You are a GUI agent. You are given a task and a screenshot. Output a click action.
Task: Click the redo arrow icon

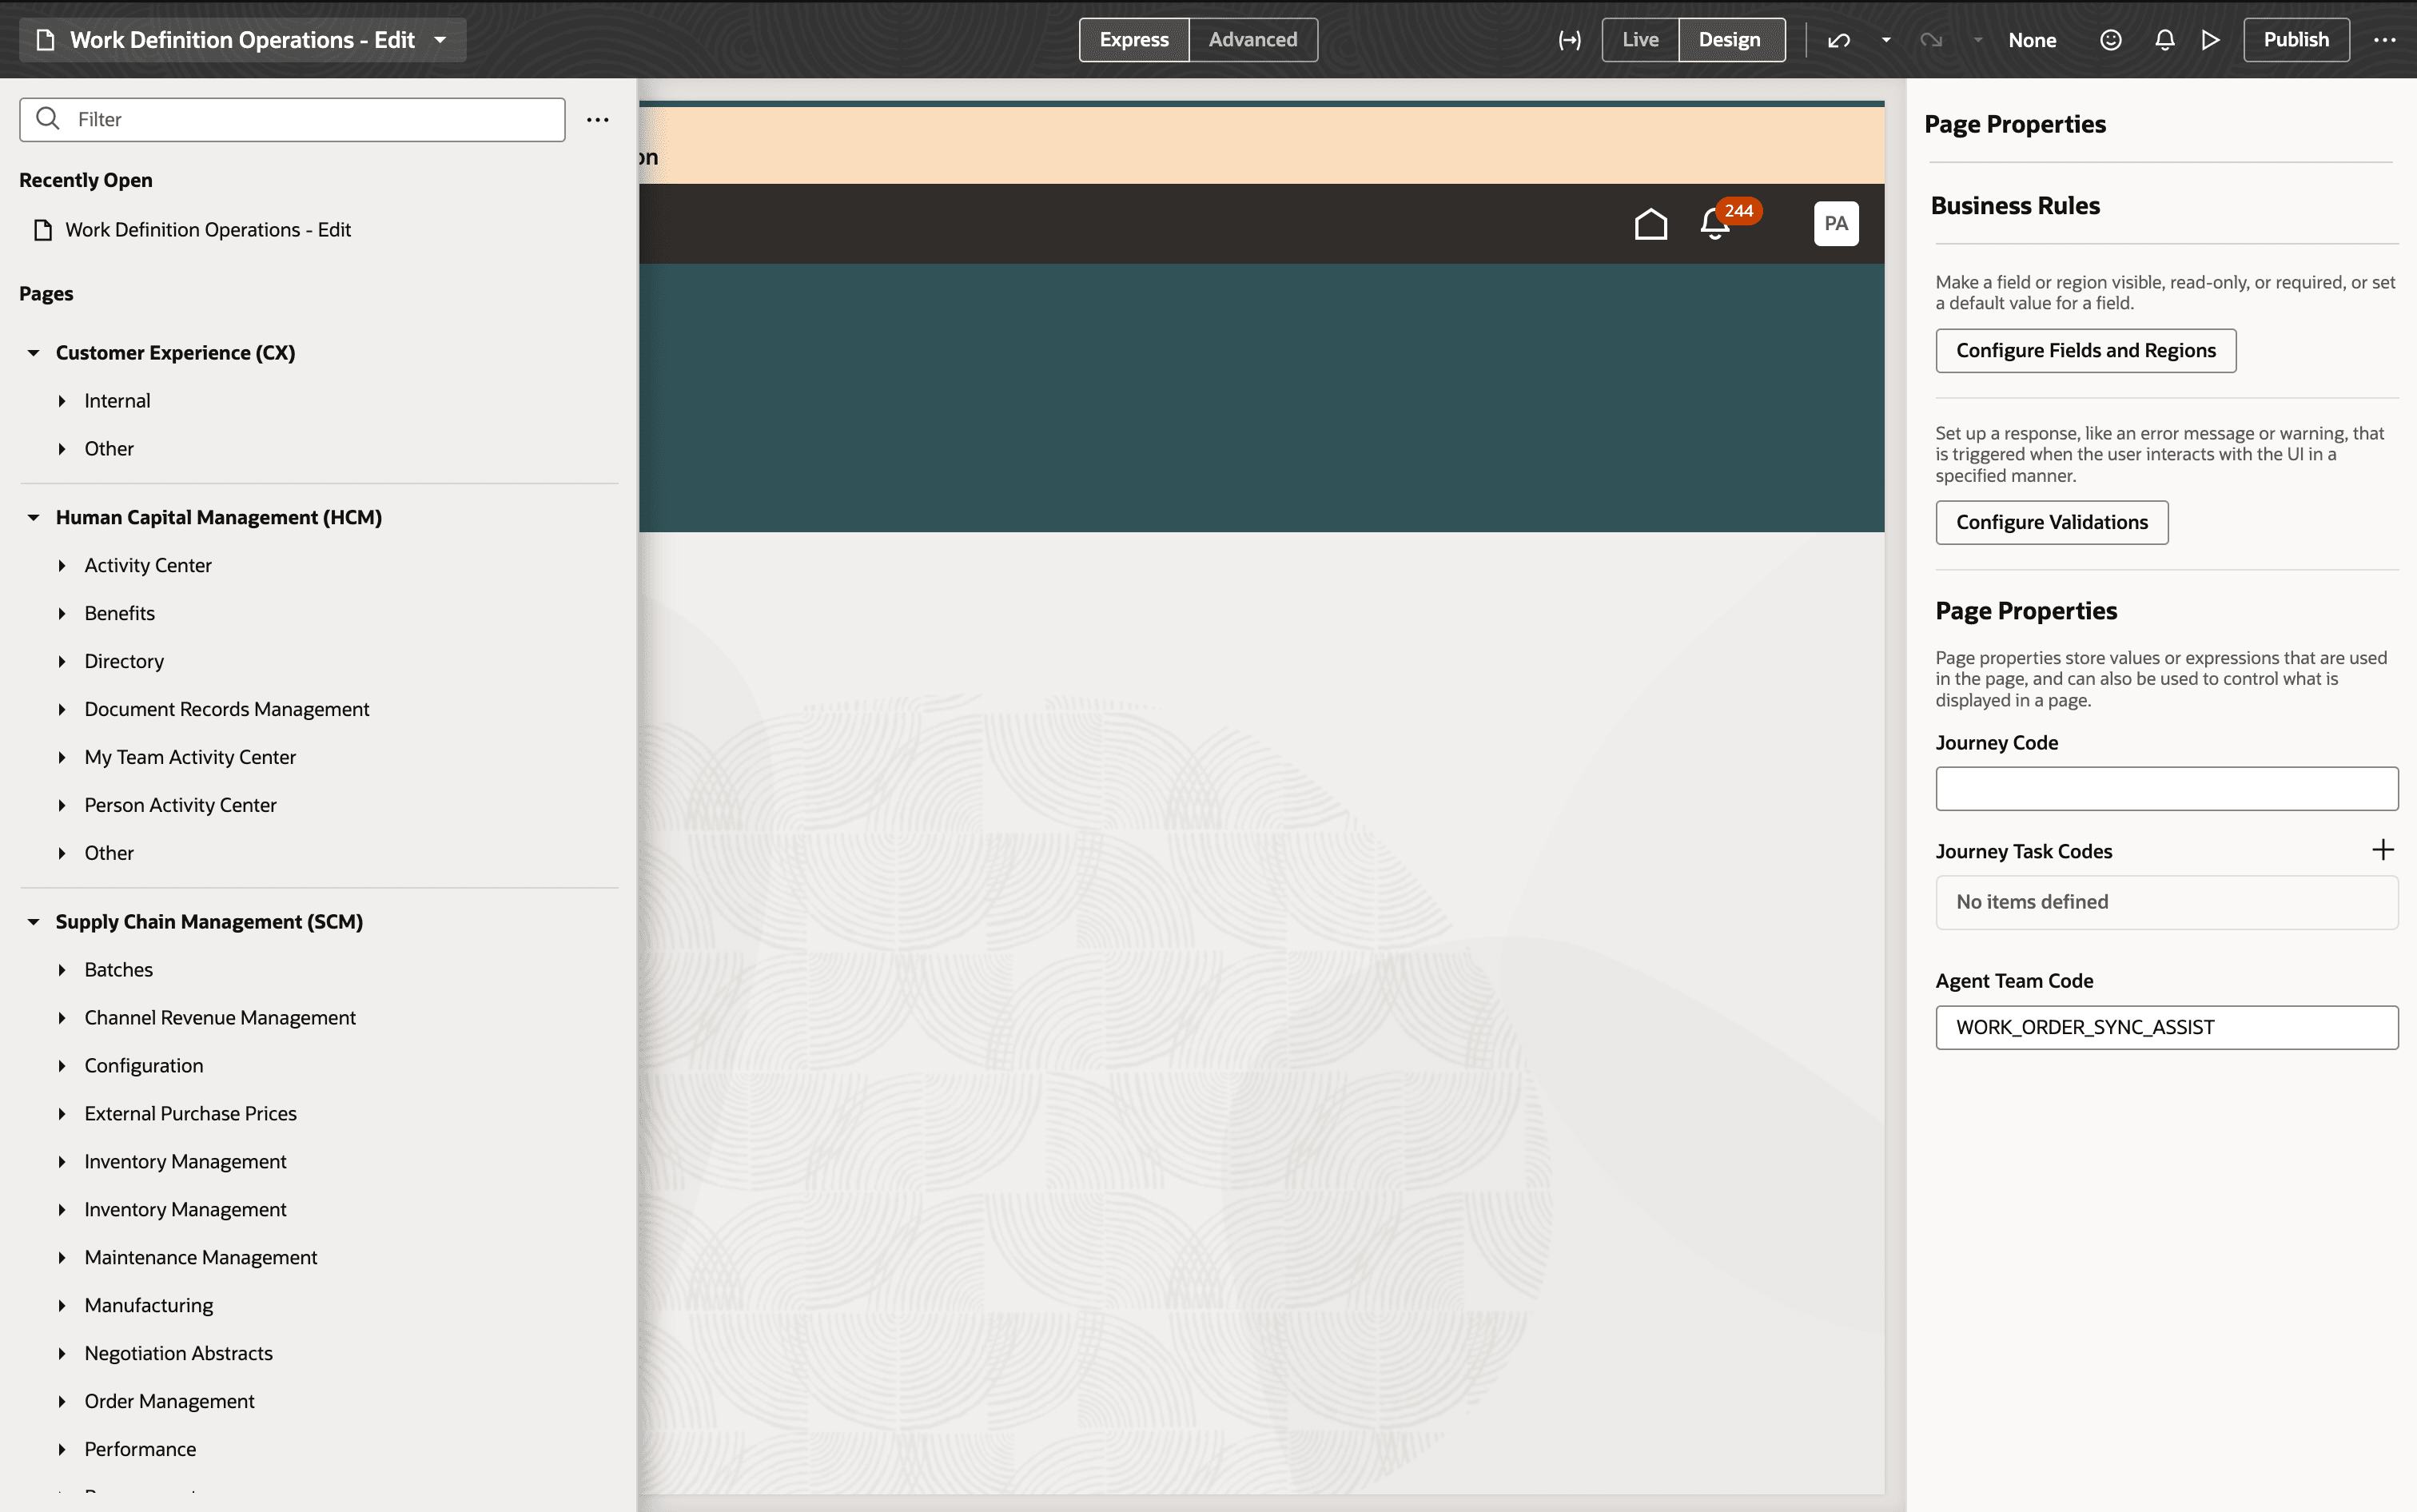point(1932,39)
